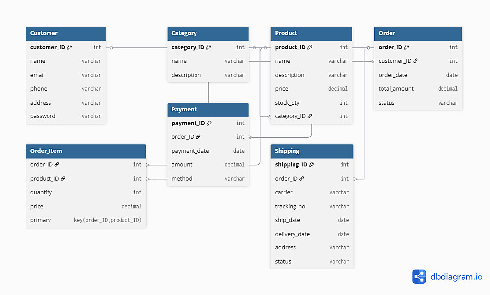Select the email field in Customer table
The image size is (490, 295).
tap(66, 75)
